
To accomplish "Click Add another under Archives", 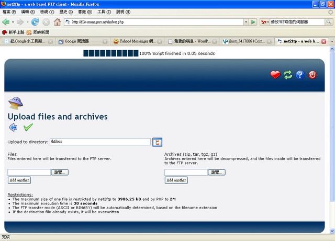I will coord(176,180).
